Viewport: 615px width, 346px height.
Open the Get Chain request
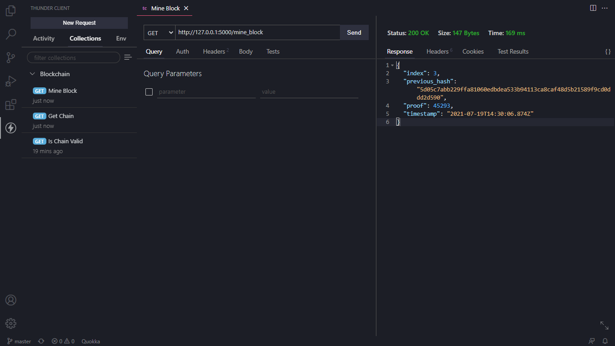tap(79, 120)
